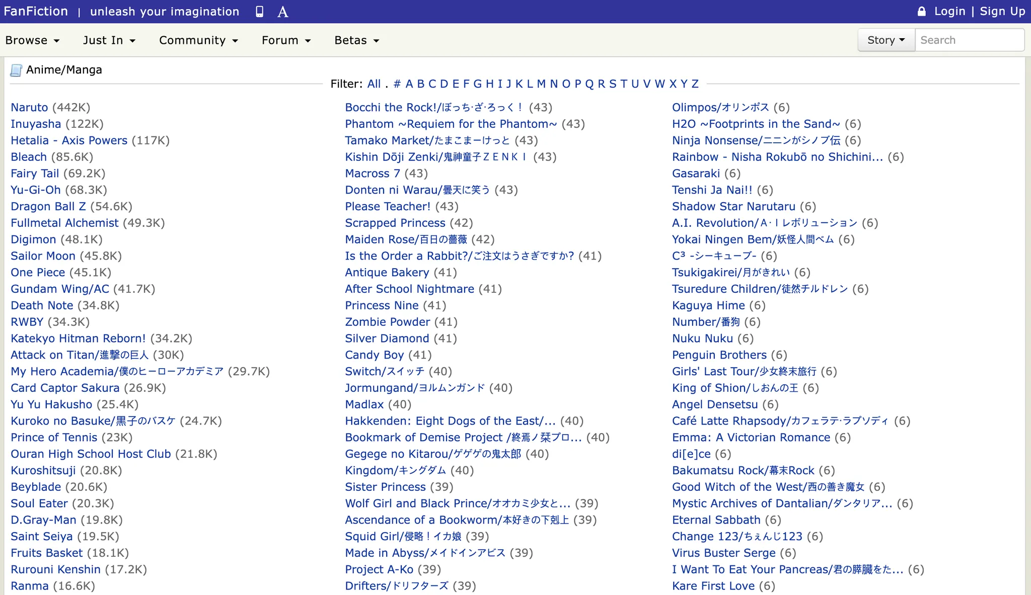Open the One Piece category

coord(38,273)
